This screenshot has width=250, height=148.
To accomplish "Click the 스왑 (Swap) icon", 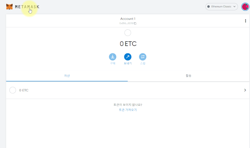I will coord(143,57).
